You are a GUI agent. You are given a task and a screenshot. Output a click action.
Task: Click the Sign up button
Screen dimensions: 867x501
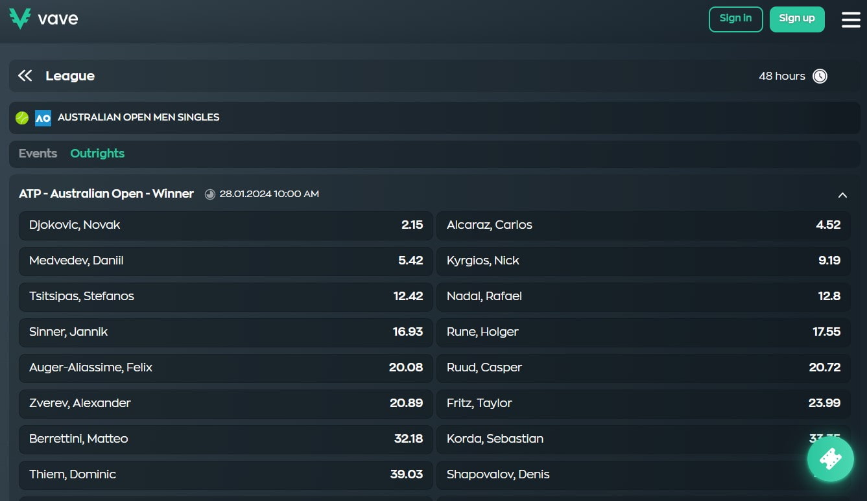pos(797,19)
